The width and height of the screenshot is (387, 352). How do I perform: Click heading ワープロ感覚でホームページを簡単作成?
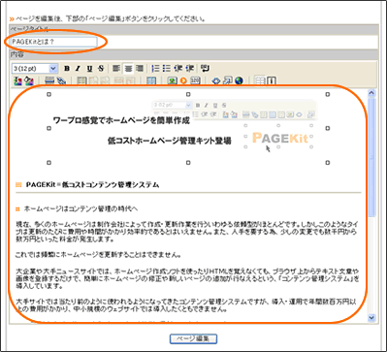click(121, 121)
